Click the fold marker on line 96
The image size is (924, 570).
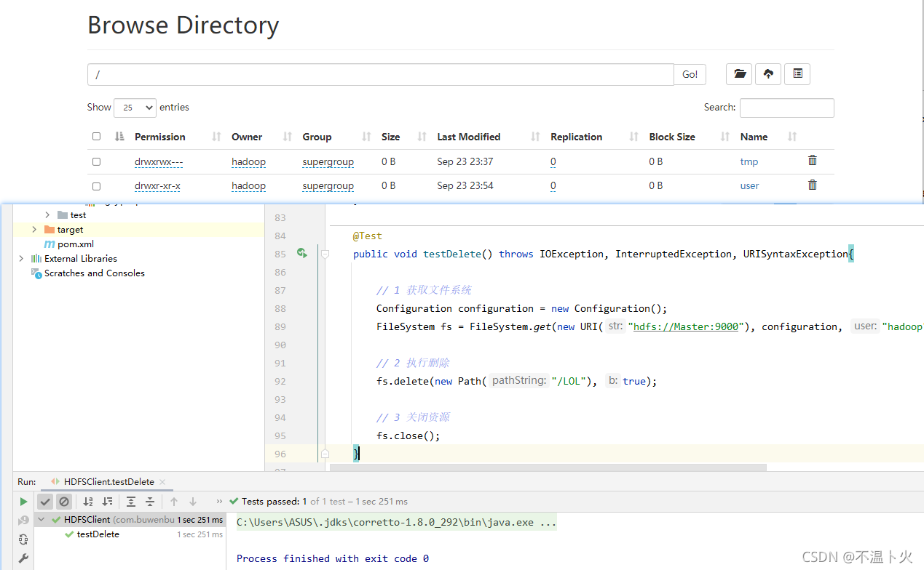tap(325, 454)
